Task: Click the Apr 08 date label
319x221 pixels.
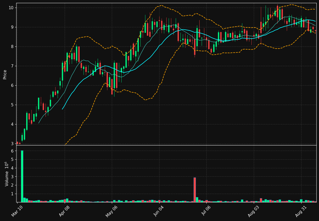Action: 64,211
